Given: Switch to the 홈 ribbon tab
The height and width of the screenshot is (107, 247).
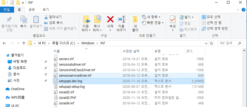Looking at the screenshot, I should (x=19, y=10).
